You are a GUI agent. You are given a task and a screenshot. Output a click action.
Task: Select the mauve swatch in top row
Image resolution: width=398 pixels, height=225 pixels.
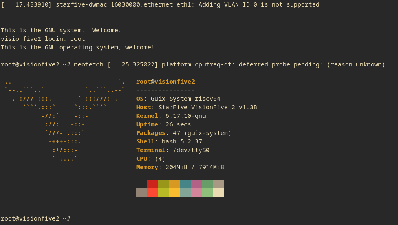click(197, 184)
